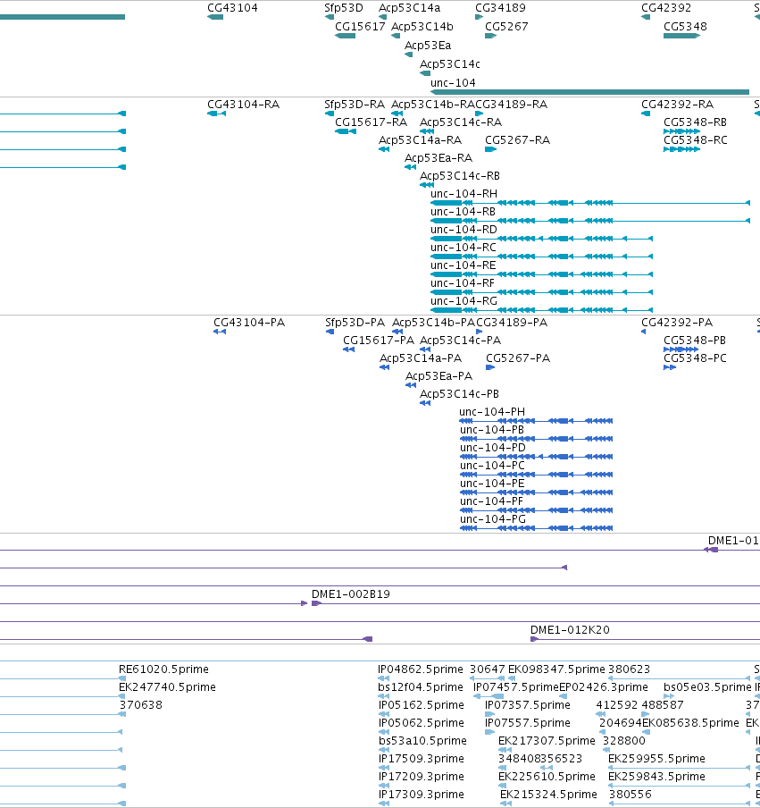760x808 pixels.
Task: Click the long teal unc-104 gene bar
Action: [589, 92]
